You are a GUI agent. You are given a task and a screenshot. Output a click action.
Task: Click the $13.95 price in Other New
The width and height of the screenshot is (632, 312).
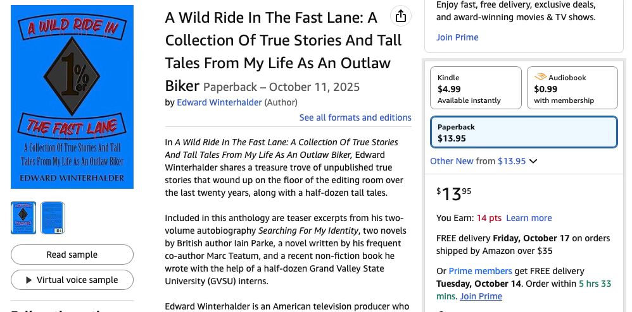tap(512, 161)
